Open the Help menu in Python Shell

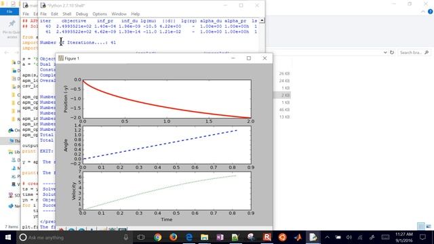(x=136, y=14)
